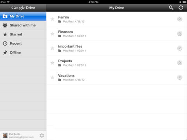The height and width of the screenshot is (140, 187).
Task: Select Shared with me in sidebar
Action: click(23, 25)
